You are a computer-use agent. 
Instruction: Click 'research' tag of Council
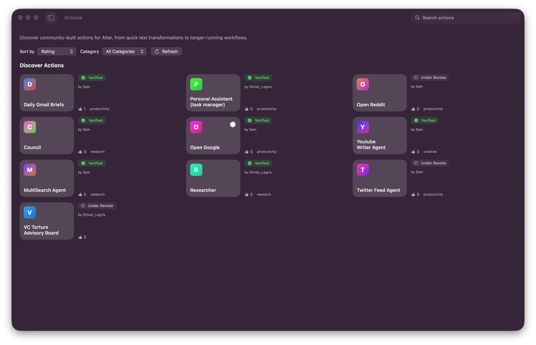(x=98, y=152)
